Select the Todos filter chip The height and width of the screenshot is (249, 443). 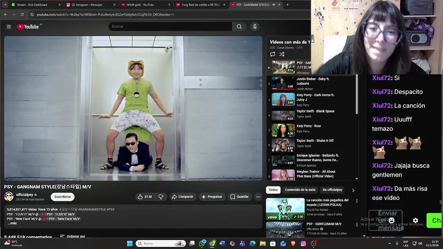coord(273,190)
